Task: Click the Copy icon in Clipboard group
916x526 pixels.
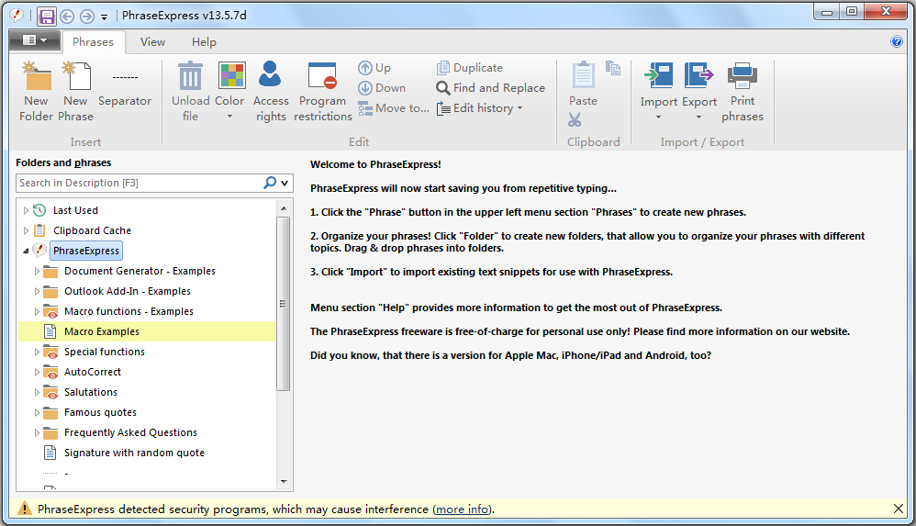Action: pyautogui.click(x=613, y=68)
